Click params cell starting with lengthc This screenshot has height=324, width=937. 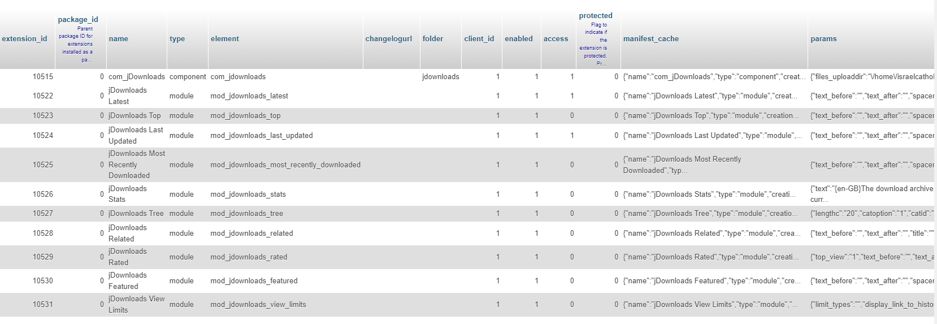point(871,213)
